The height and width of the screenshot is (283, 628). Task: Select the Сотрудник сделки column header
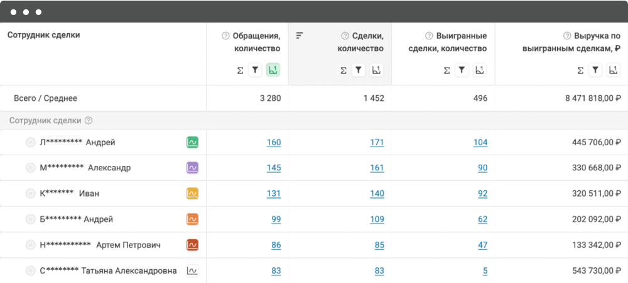tap(44, 35)
